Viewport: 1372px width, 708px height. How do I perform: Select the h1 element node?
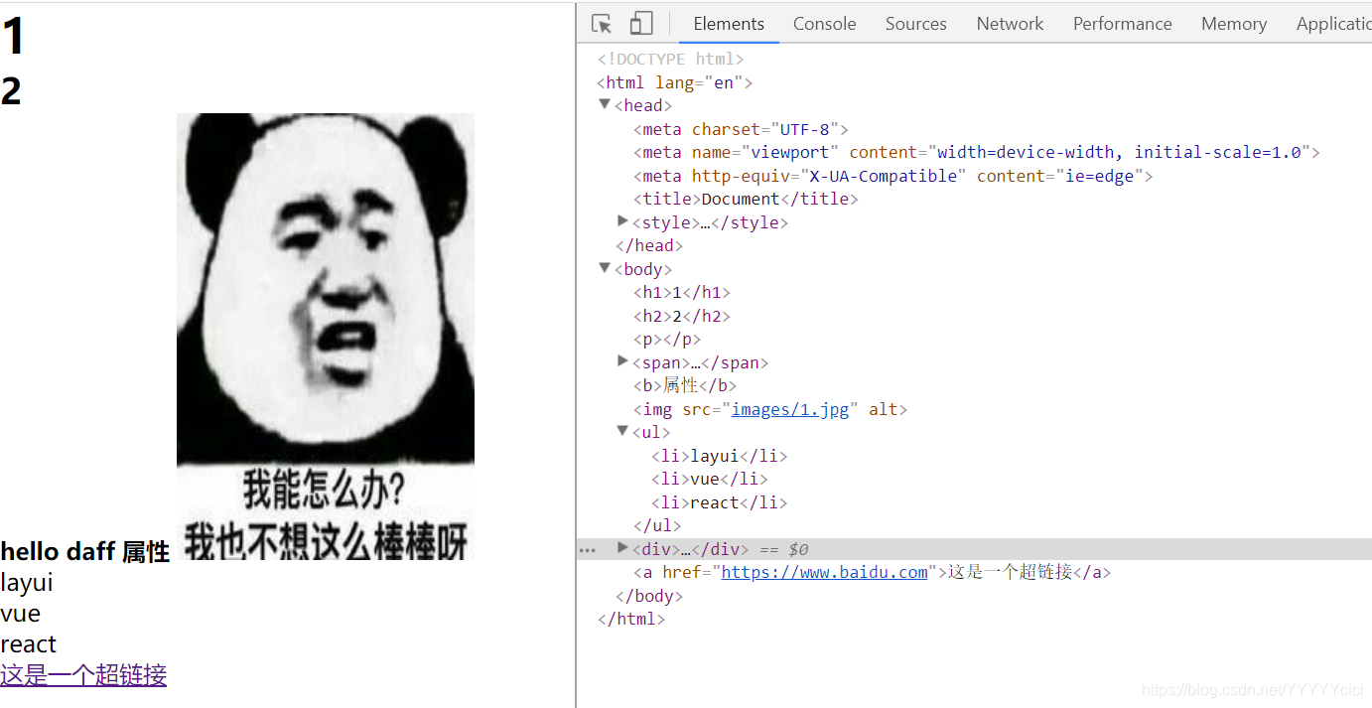[682, 292]
